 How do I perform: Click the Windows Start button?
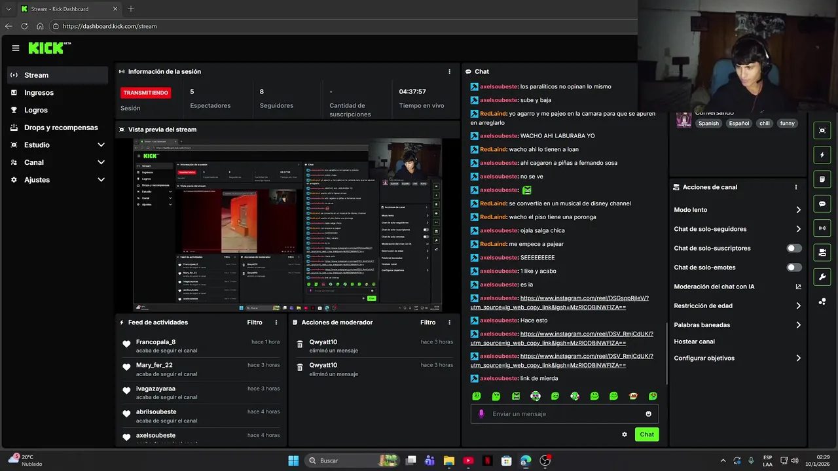pyautogui.click(x=293, y=461)
